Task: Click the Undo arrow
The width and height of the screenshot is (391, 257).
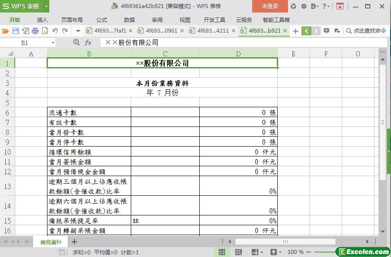Action: click(55, 31)
